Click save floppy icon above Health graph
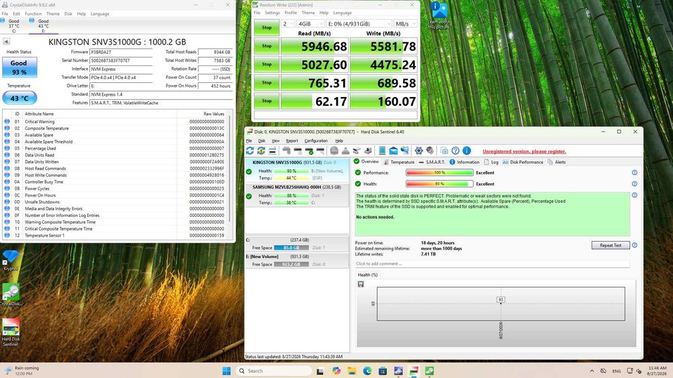The width and height of the screenshot is (673, 378). click(361, 284)
